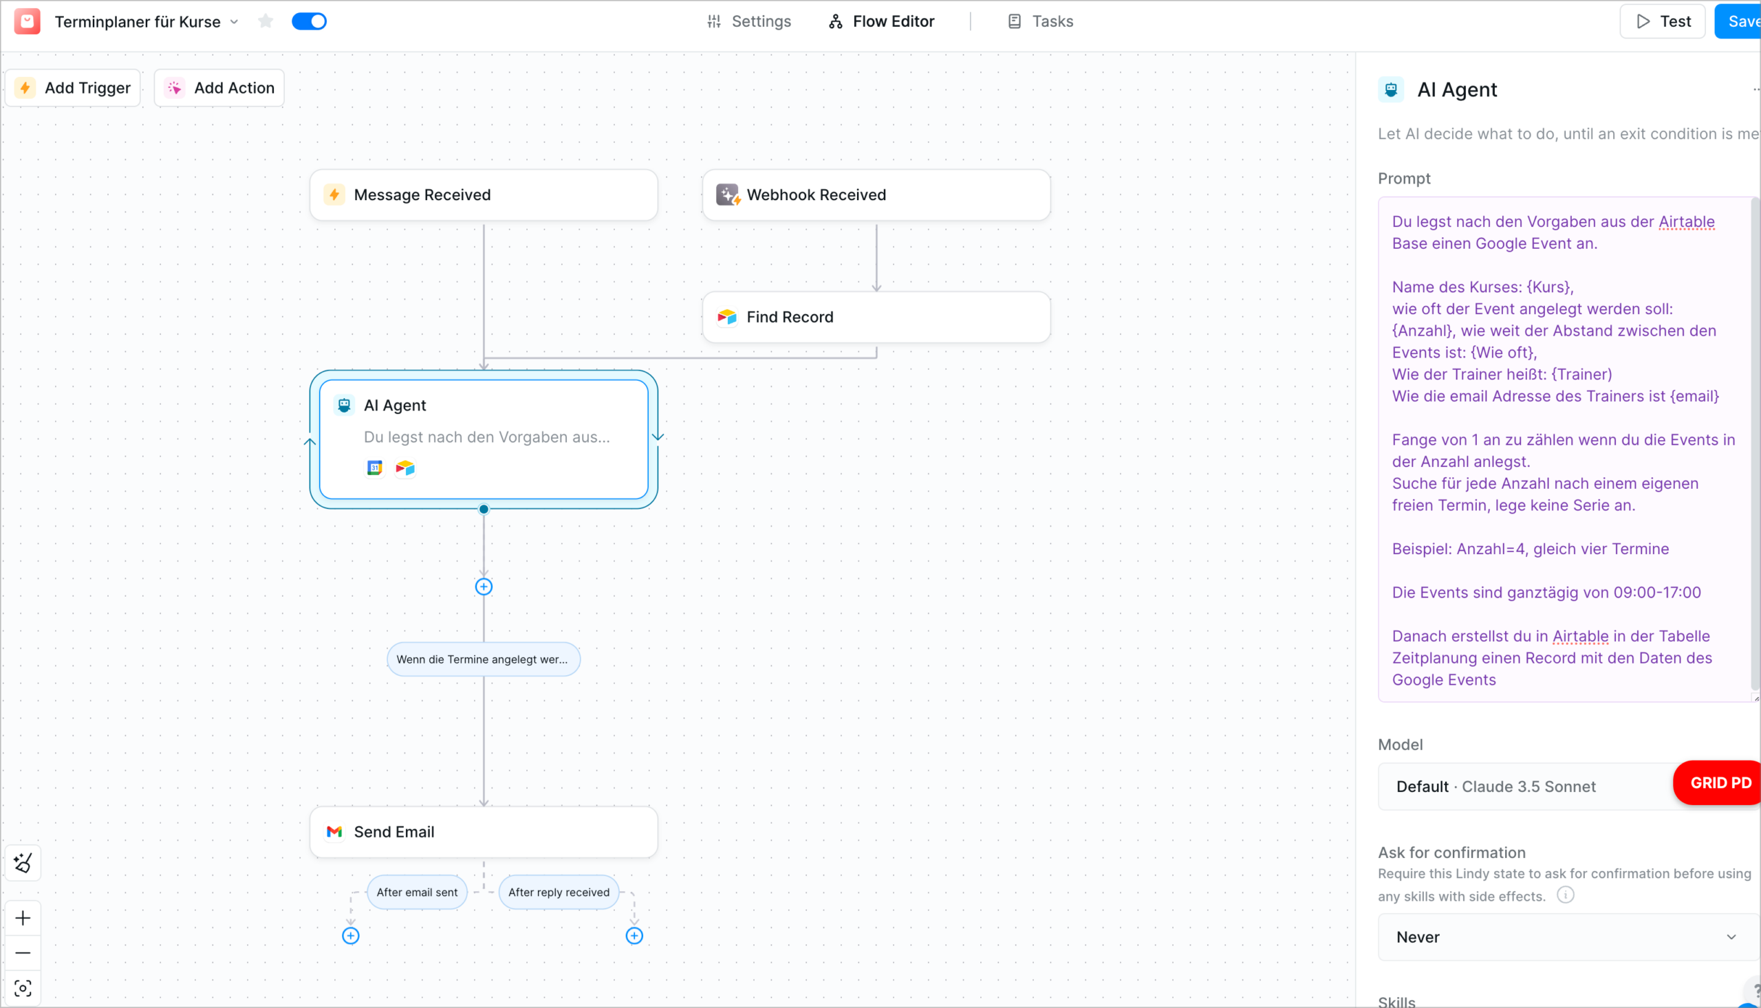1761x1008 pixels.
Task: Click the robot icon in AI Agent node
Action: (x=344, y=406)
